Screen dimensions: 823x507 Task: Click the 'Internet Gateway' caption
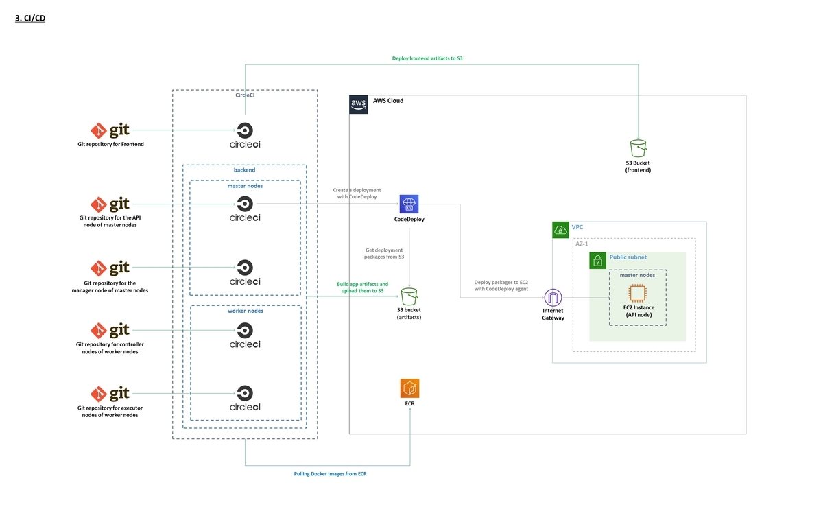tap(553, 314)
